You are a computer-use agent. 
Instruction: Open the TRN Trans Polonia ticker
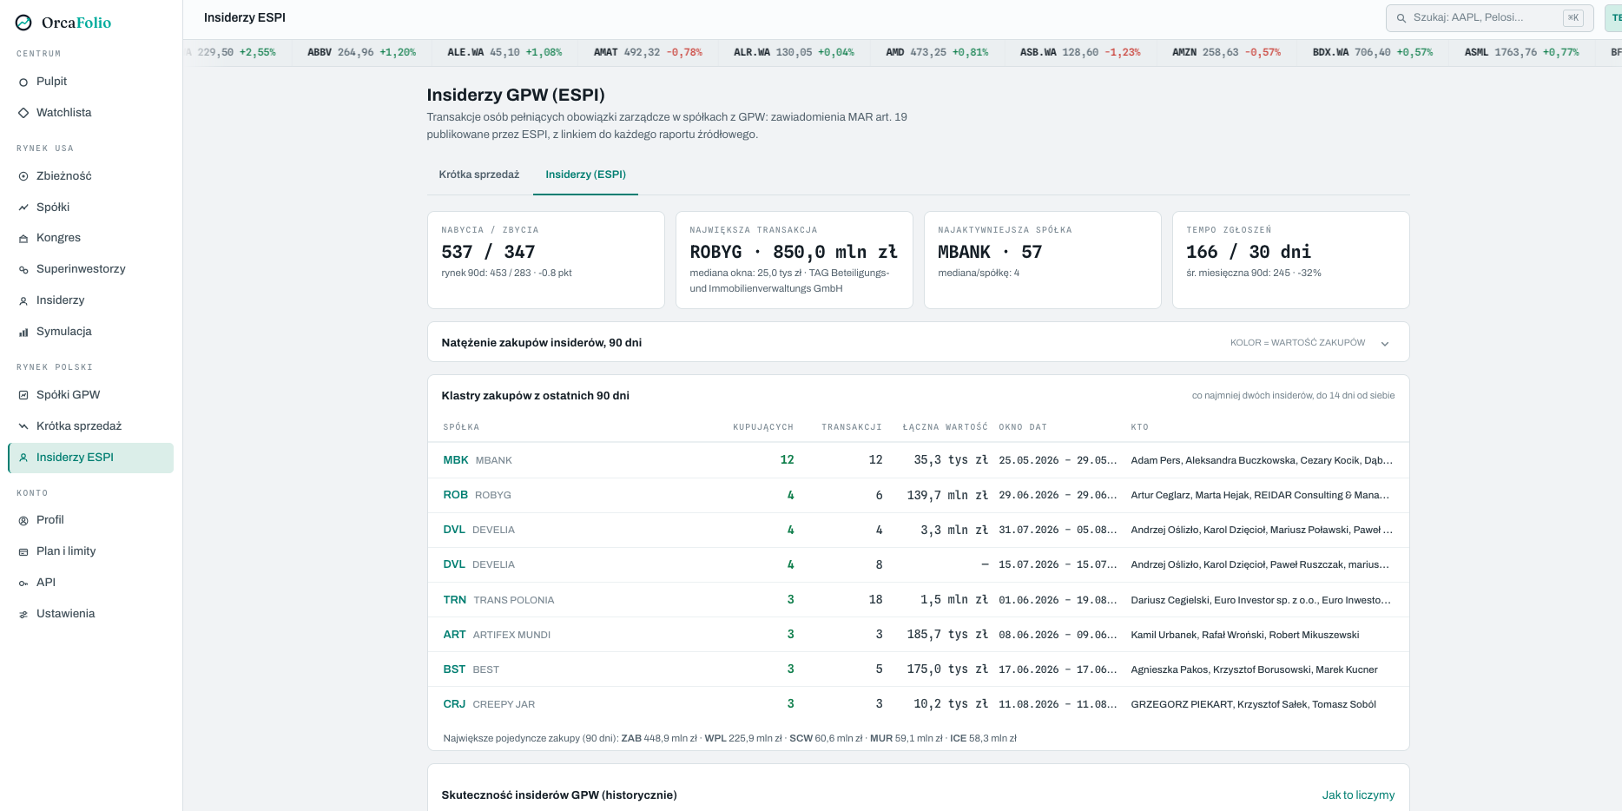[455, 600]
